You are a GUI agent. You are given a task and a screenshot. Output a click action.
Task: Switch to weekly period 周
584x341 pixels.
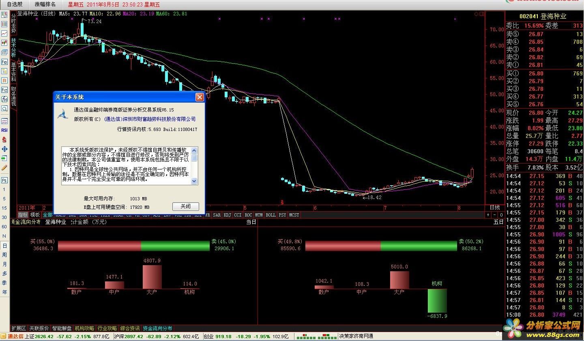pos(4,255)
